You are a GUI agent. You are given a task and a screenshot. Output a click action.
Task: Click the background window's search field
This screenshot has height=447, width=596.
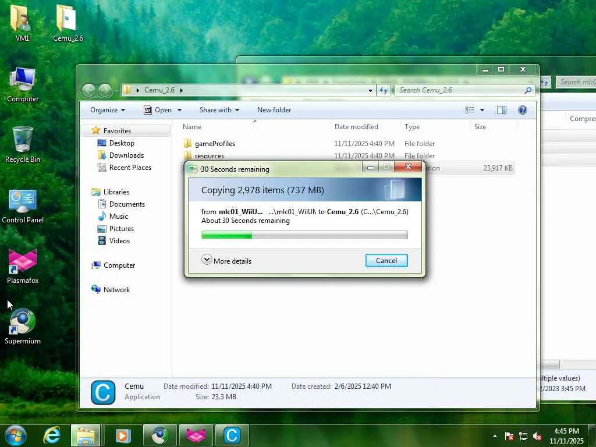(x=576, y=82)
